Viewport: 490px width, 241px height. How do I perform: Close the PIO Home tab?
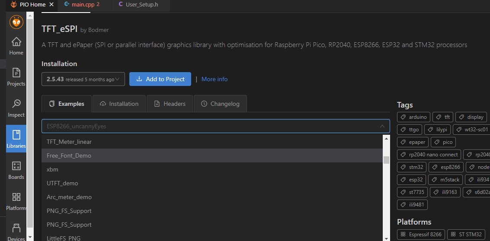pyautogui.click(x=51, y=5)
